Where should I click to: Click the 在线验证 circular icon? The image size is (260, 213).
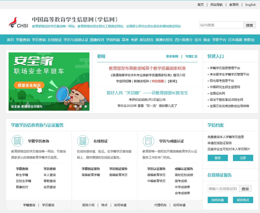pos(83,141)
